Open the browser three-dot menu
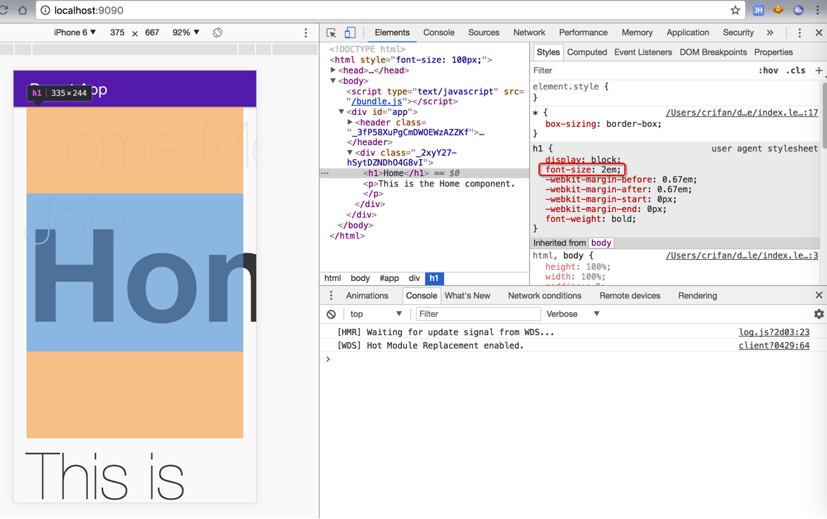 (817, 10)
